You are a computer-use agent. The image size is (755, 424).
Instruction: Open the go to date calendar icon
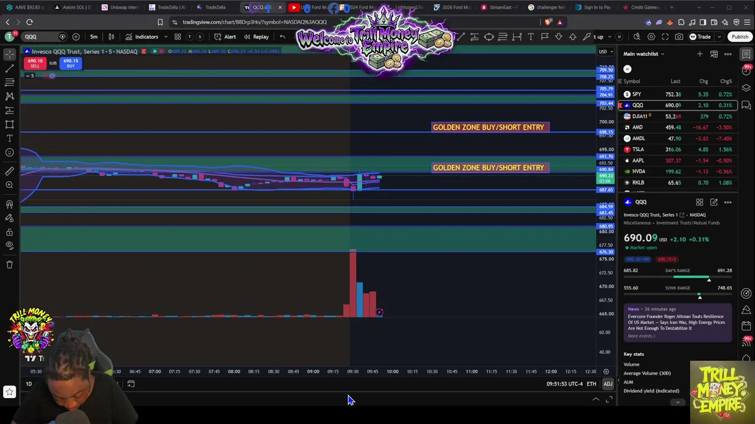click(x=131, y=384)
